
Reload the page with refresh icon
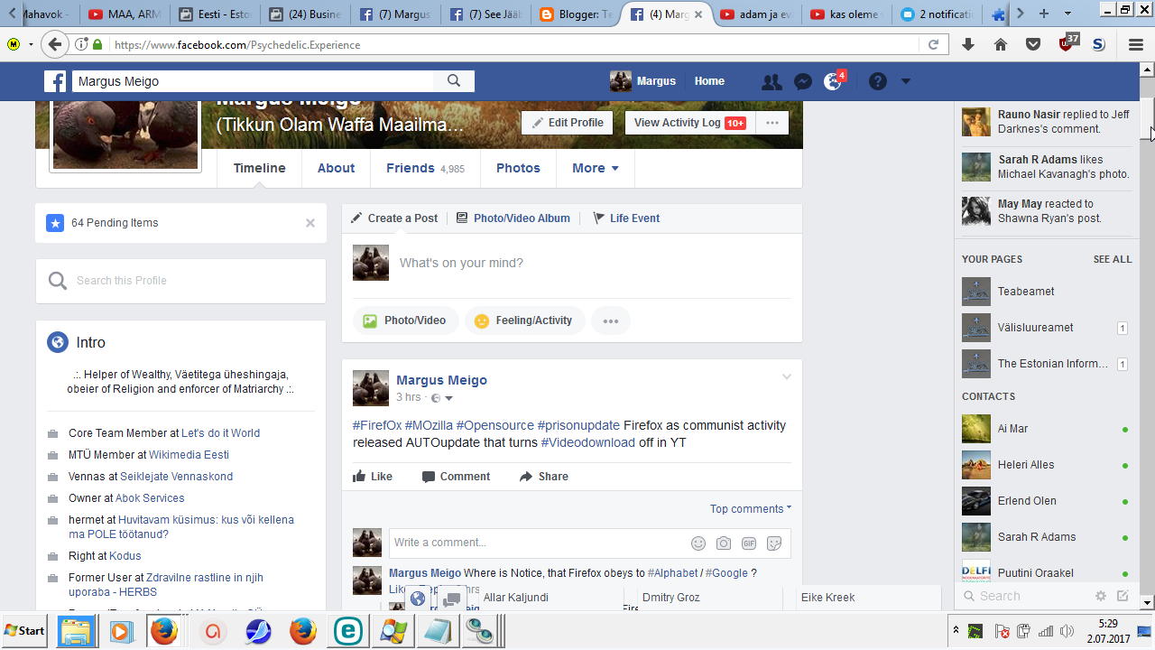pos(933,44)
